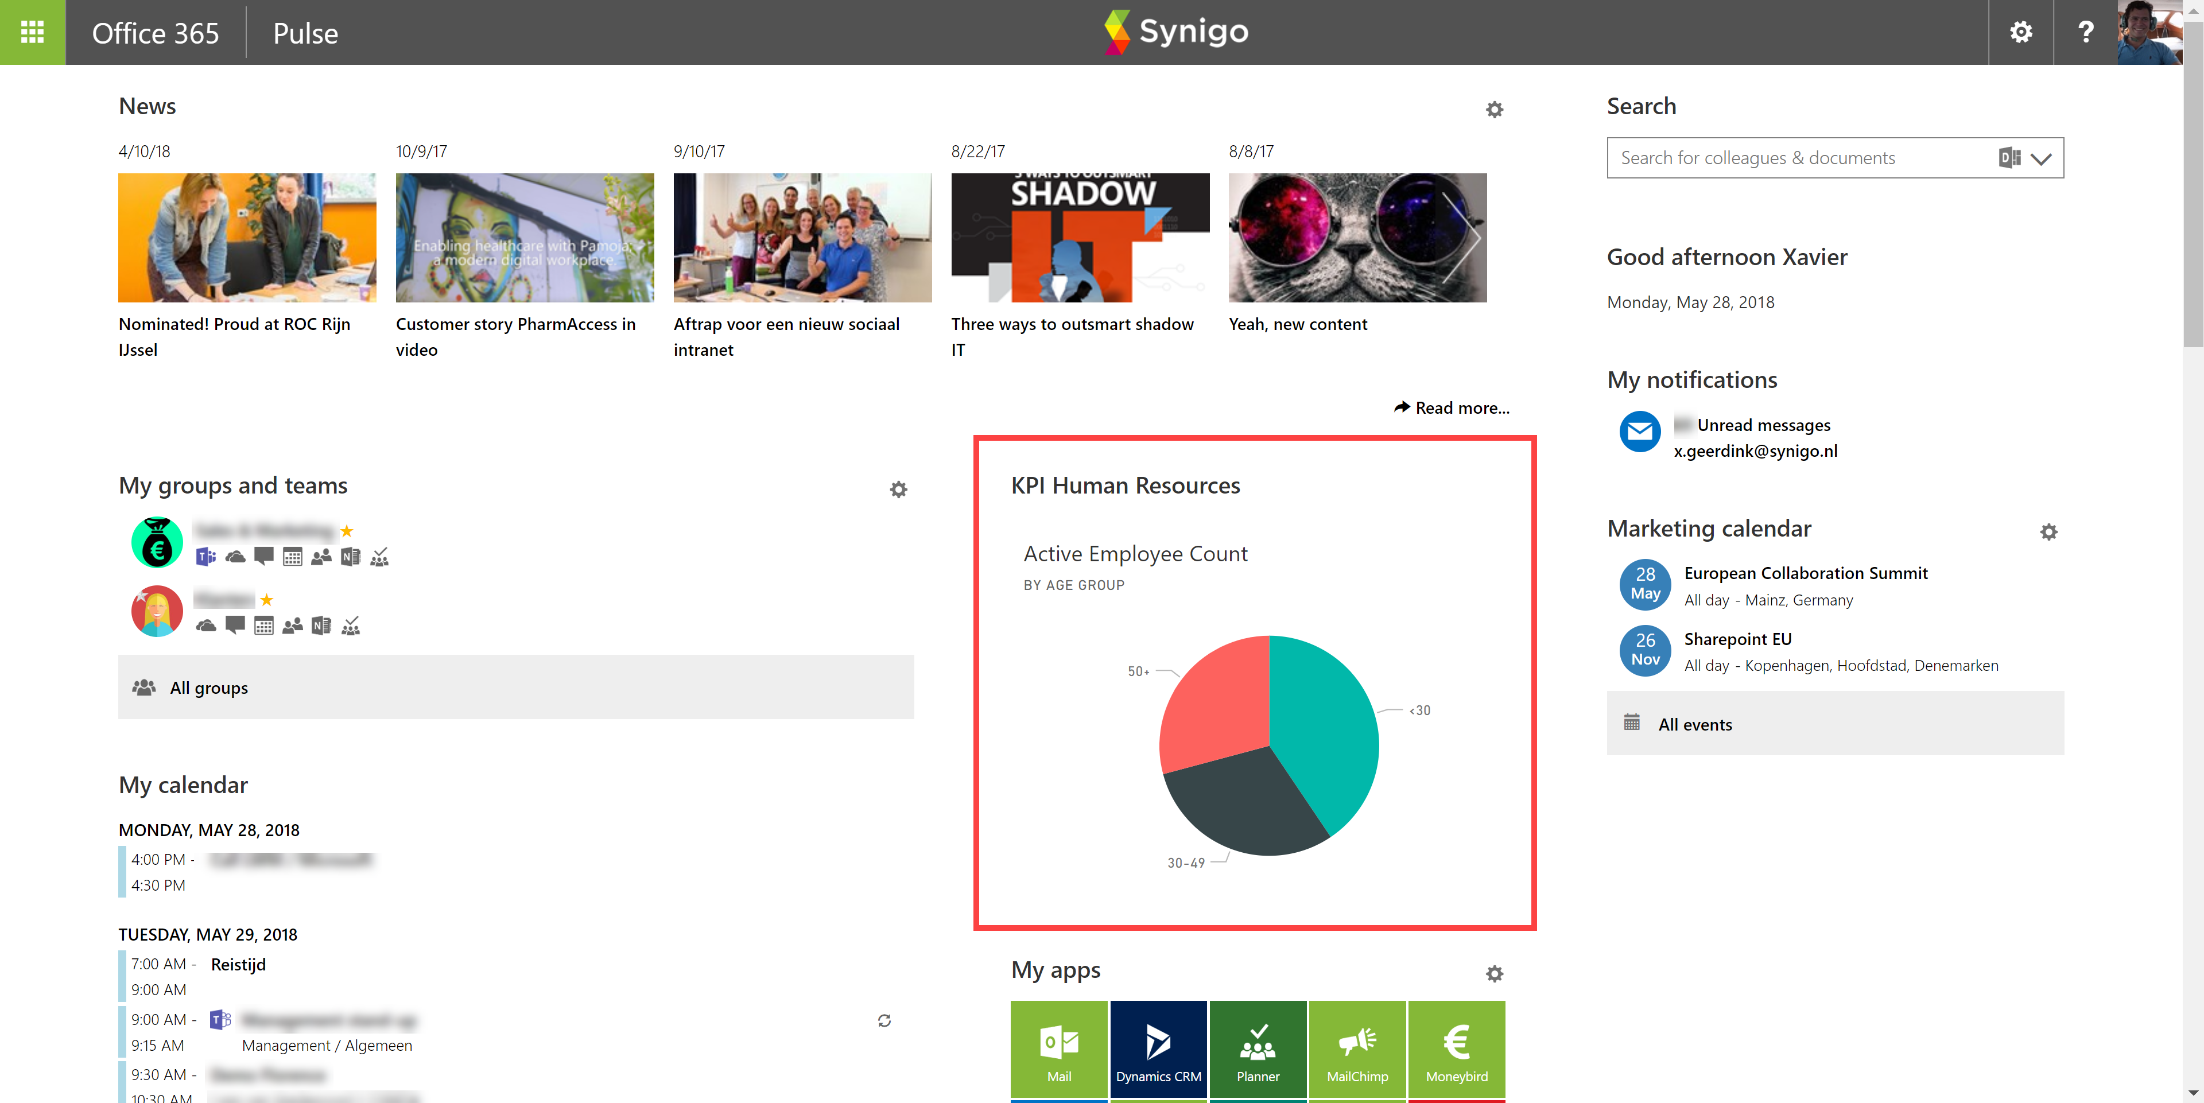Open OneDrive files for the blonde-woman group
This screenshot has width=2204, height=1103.
click(x=205, y=626)
